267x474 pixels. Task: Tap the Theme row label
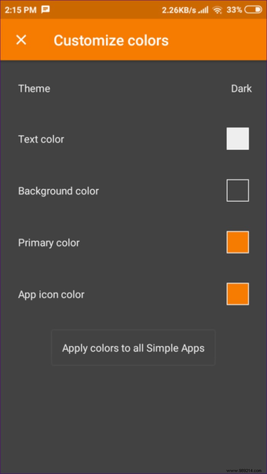[x=34, y=88]
